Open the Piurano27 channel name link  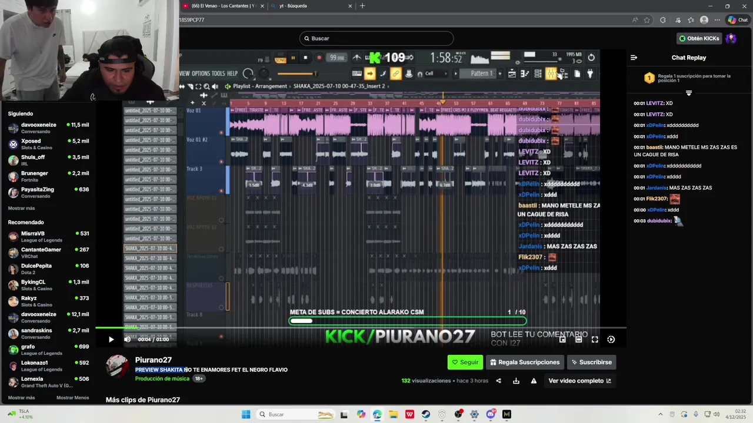pyautogui.click(x=154, y=360)
